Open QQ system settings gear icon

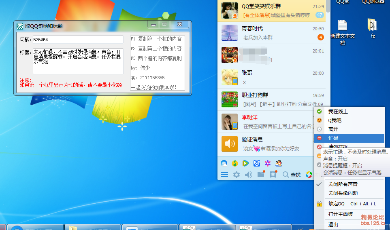[x=236, y=175]
